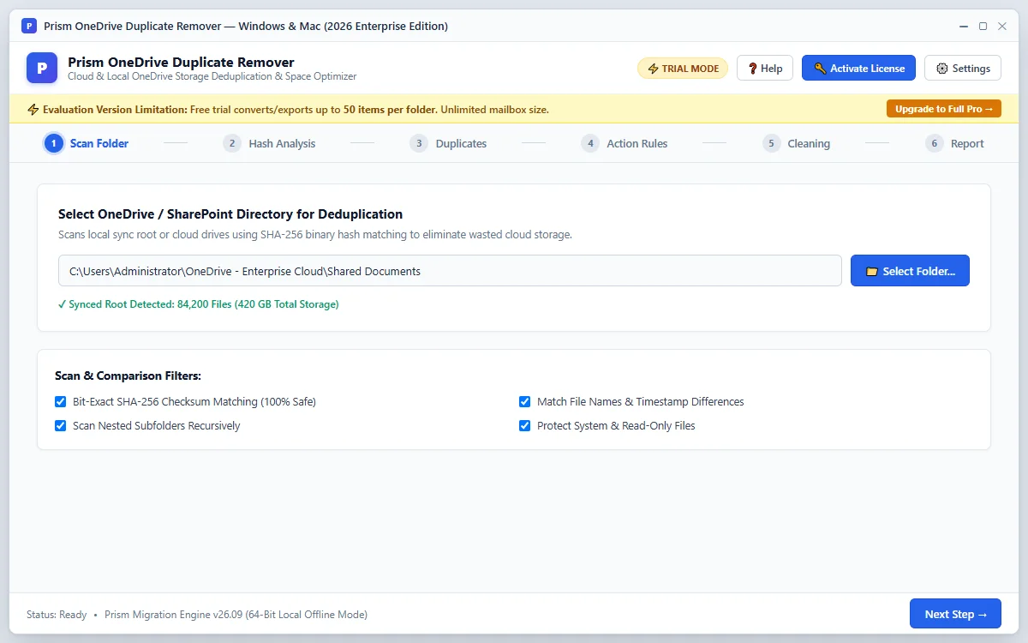Screen dimensions: 1028x643
Task: Close the Prism window
Action: coord(1002,26)
